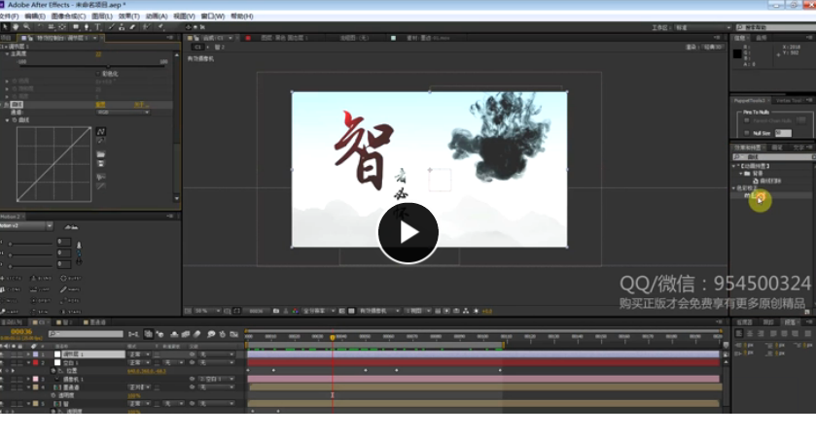Select the Selection arrow tool

pos(5,27)
